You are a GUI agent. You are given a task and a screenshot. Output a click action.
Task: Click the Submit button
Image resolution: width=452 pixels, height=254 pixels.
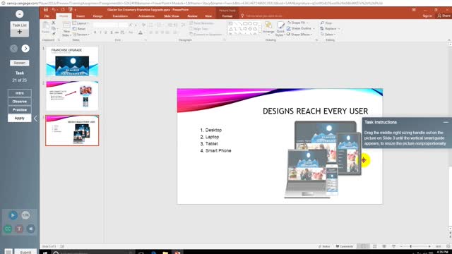pyautogui.click(x=25, y=252)
